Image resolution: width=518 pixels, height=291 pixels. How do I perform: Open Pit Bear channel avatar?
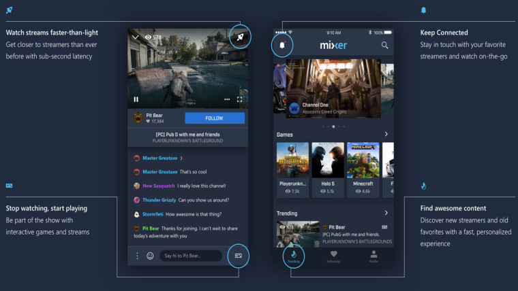coord(138,118)
